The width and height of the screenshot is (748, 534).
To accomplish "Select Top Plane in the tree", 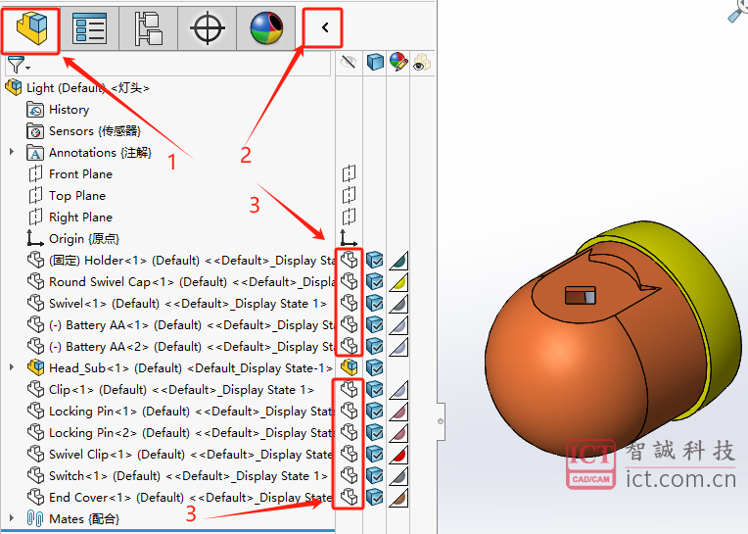I will [x=67, y=196].
